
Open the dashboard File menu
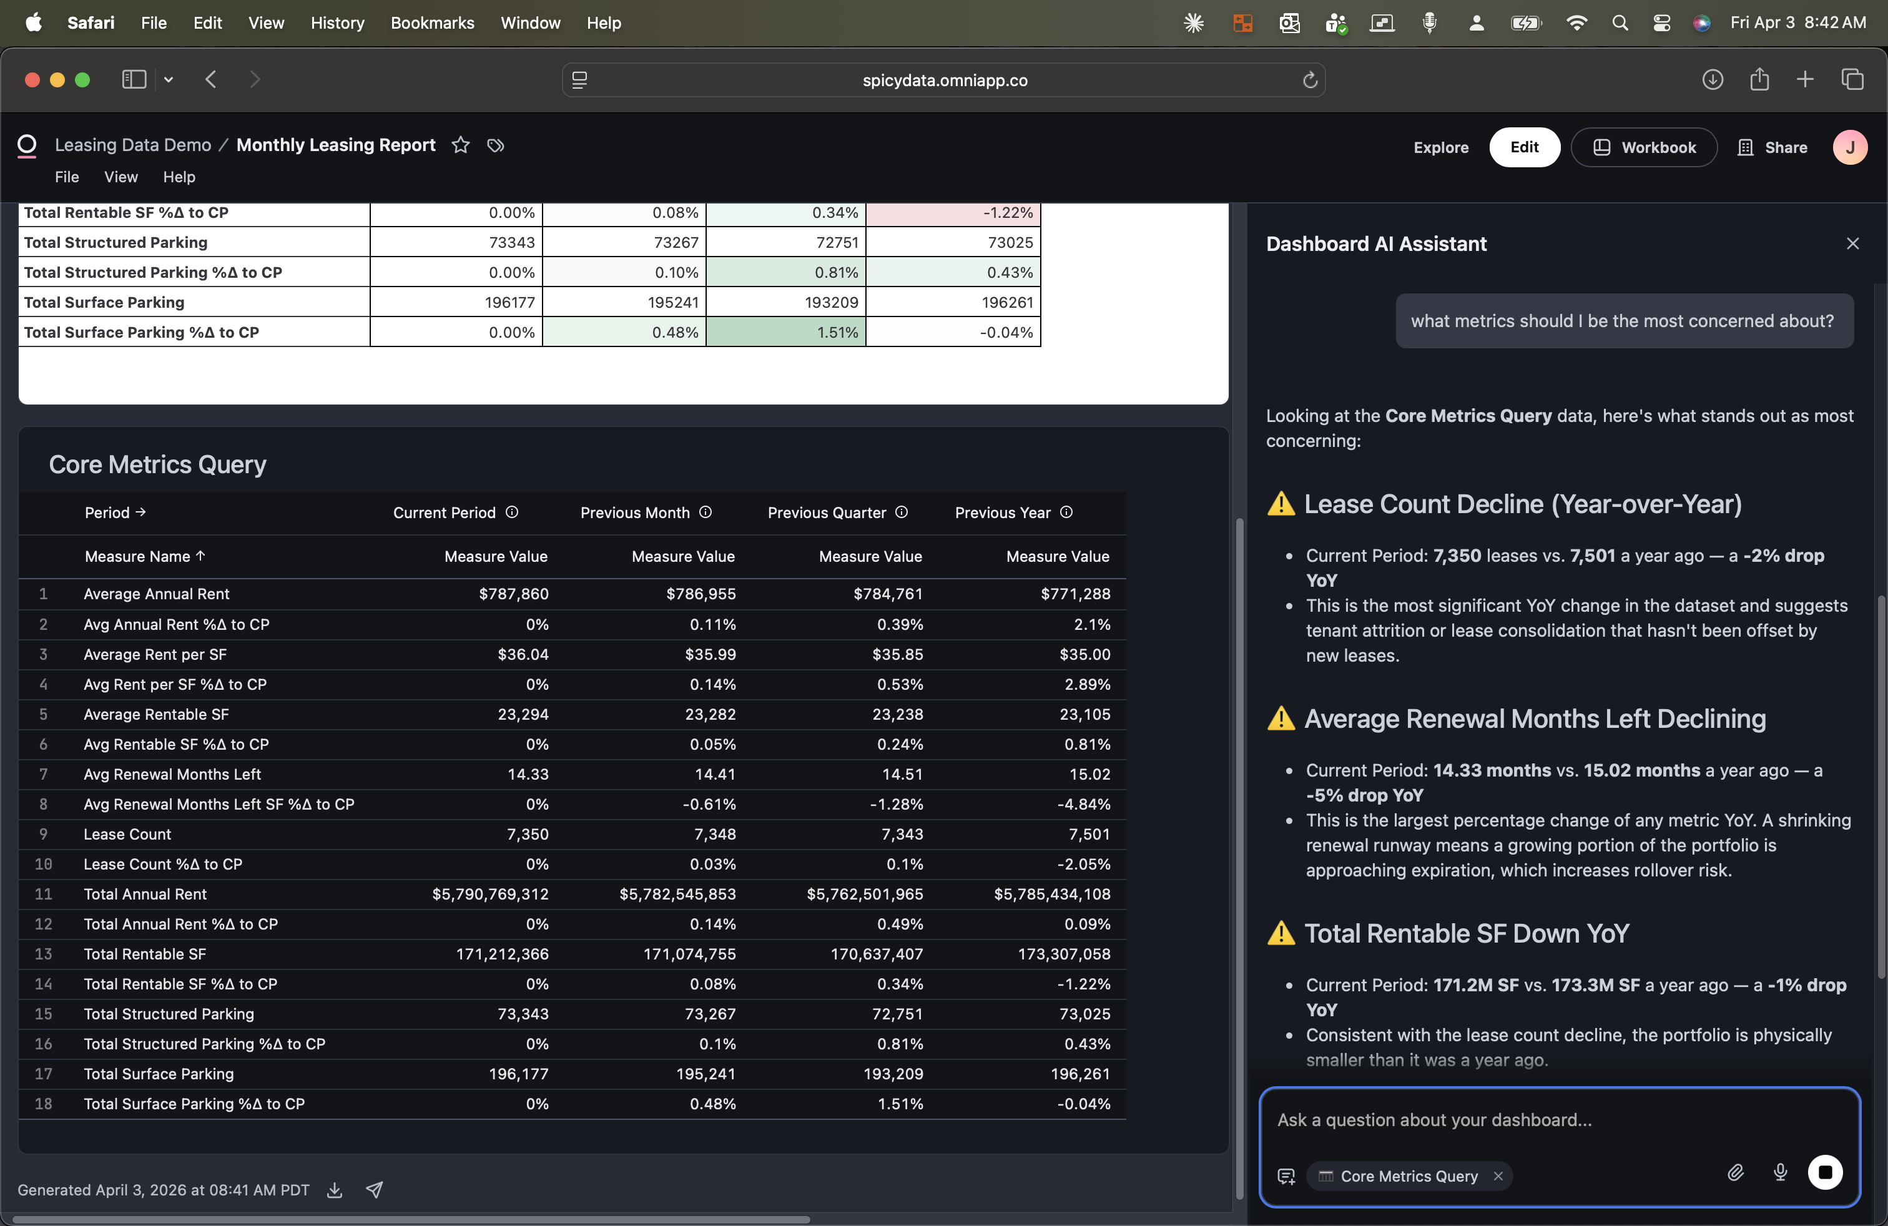coord(66,177)
